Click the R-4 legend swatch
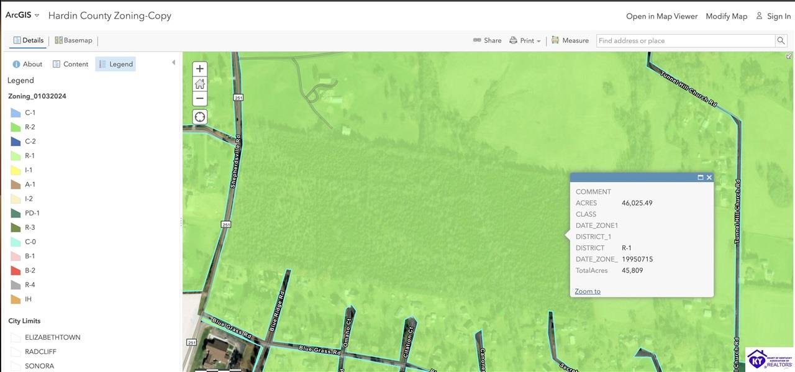Screen dimensions: 795x372 16,285
